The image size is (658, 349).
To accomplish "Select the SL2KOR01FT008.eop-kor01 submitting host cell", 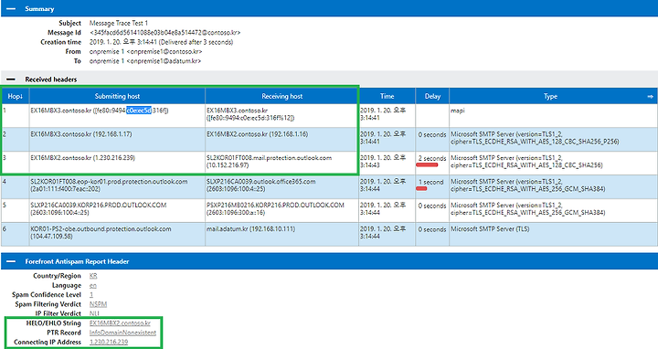I will 117,187.
